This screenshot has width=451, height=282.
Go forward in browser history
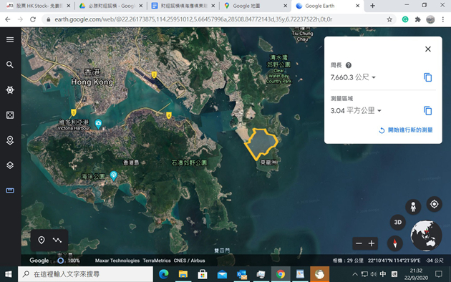20,19
